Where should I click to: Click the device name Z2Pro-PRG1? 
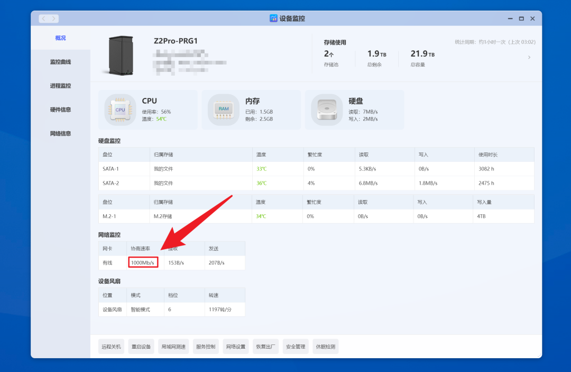176,41
